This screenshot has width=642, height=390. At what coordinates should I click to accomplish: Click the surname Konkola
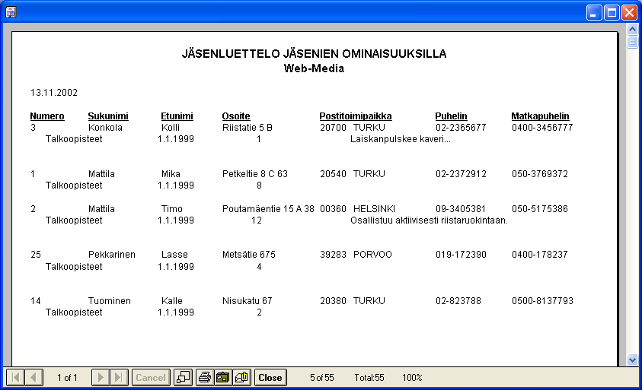pos(105,128)
